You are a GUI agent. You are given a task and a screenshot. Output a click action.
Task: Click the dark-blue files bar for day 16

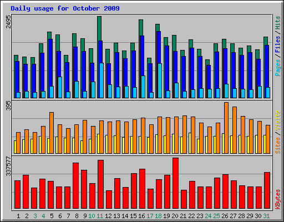tap(142, 56)
